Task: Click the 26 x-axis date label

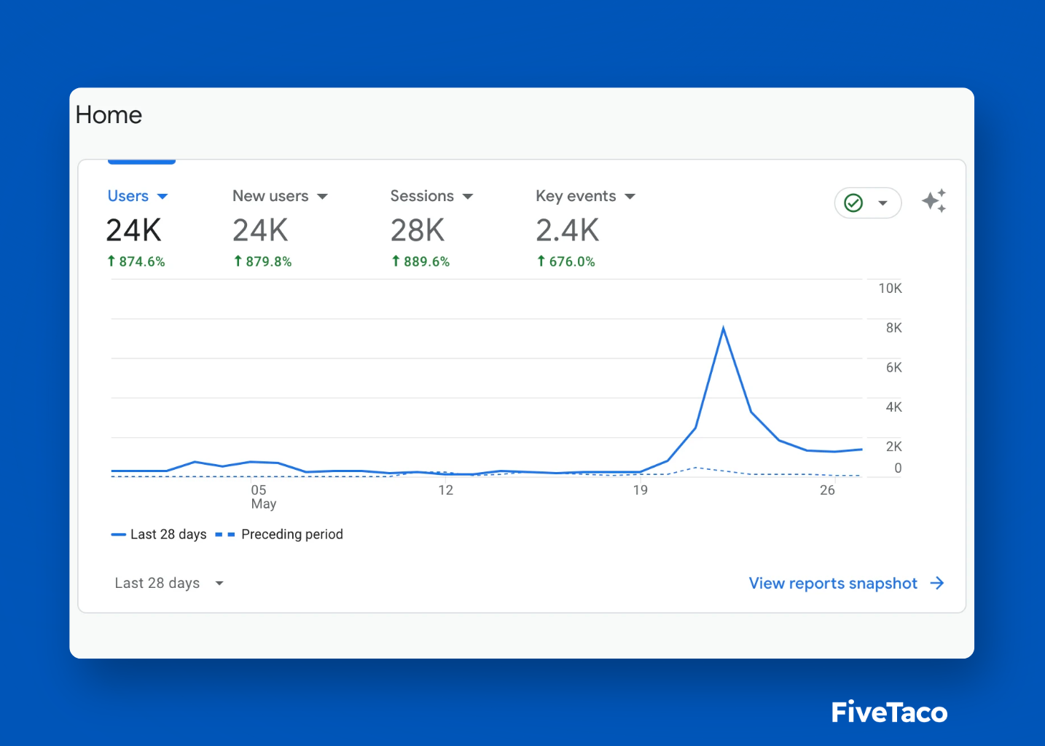Action: point(827,490)
